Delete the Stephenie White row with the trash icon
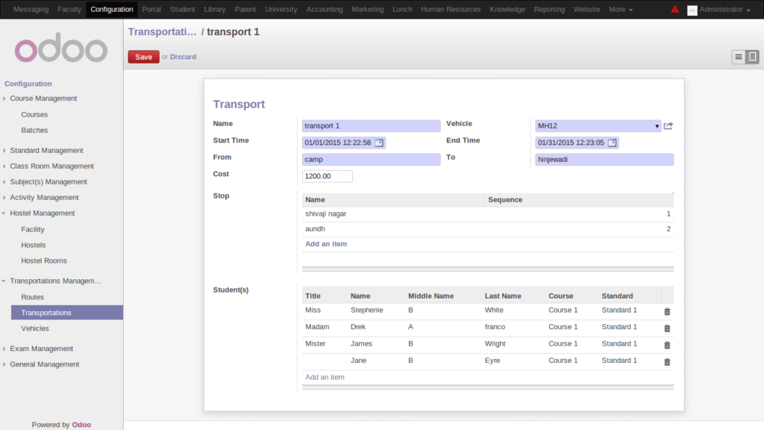 [x=666, y=311]
